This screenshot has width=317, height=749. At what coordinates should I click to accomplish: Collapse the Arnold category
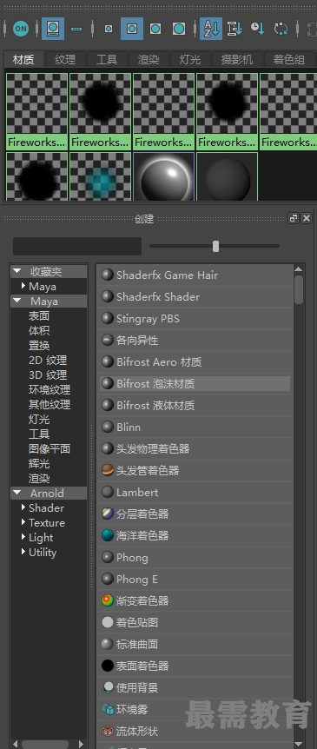coord(17,493)
